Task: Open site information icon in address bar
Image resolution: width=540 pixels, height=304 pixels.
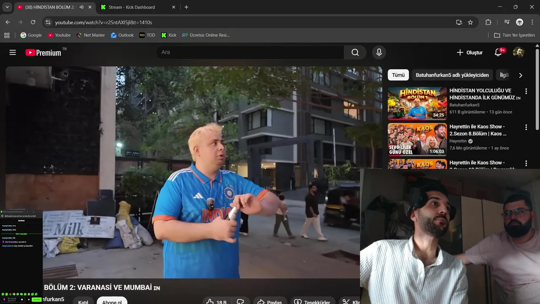Action: point(48,22)
